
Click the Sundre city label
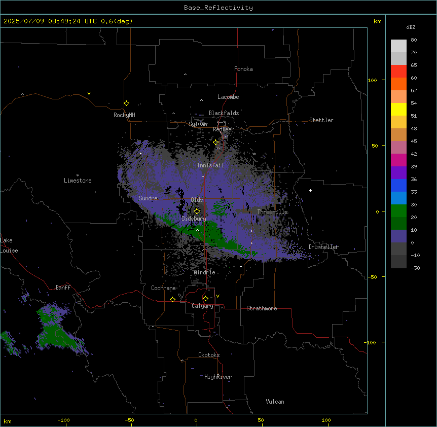[x=148, y=198]
